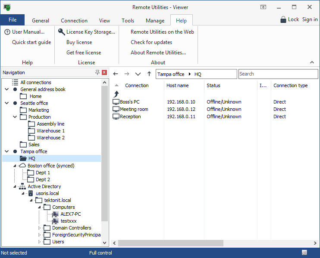This screenshot has width=320, height=258.
Task: Click the status bar icon at bottom right
Action: (304, 253)
